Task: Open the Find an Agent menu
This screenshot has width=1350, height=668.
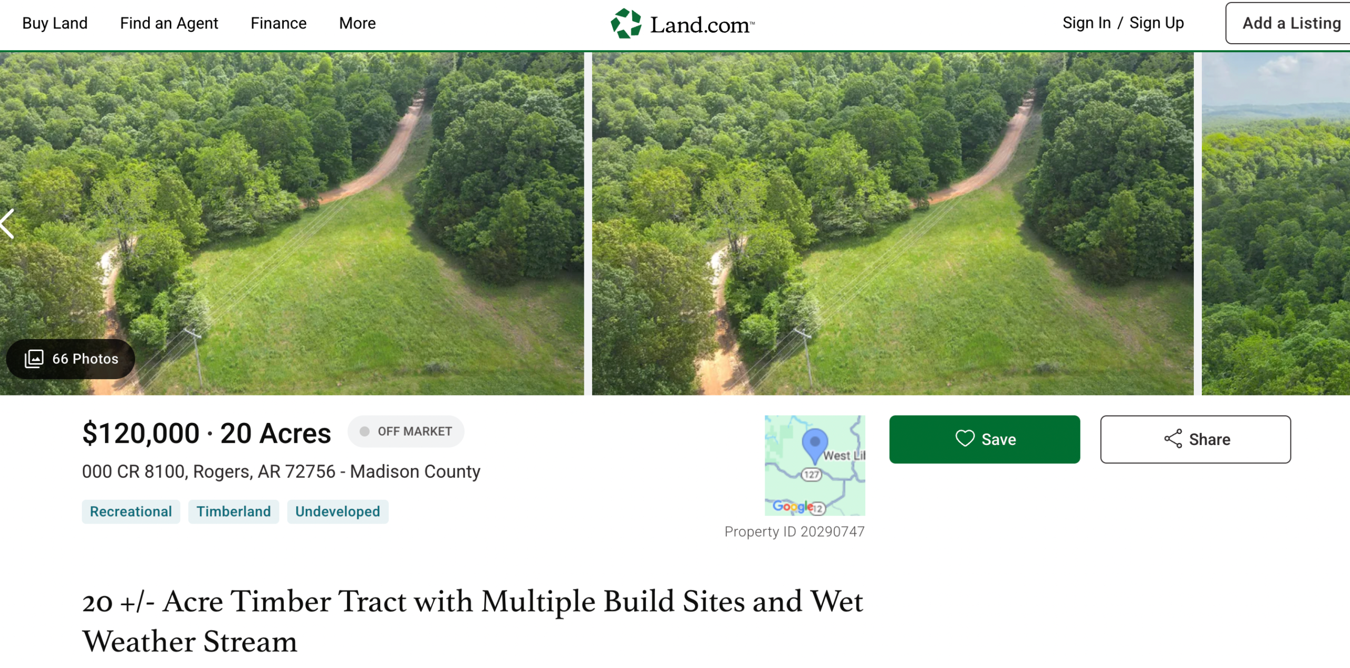Action: [169, 23]
